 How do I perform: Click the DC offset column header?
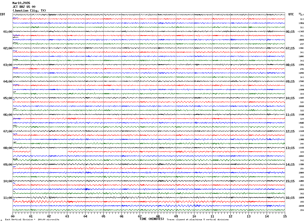click(x=300, y=13)
